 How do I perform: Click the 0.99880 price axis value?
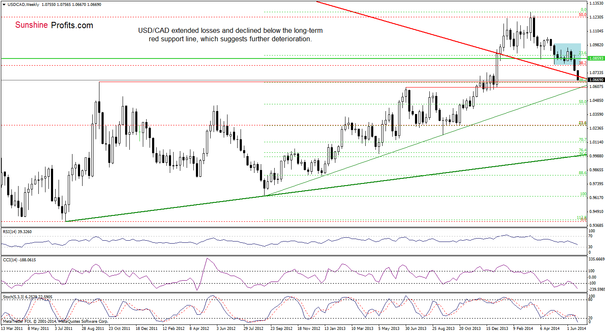coord(597,156)
